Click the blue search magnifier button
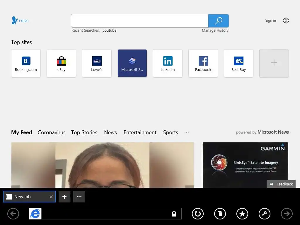 point(219,21)
